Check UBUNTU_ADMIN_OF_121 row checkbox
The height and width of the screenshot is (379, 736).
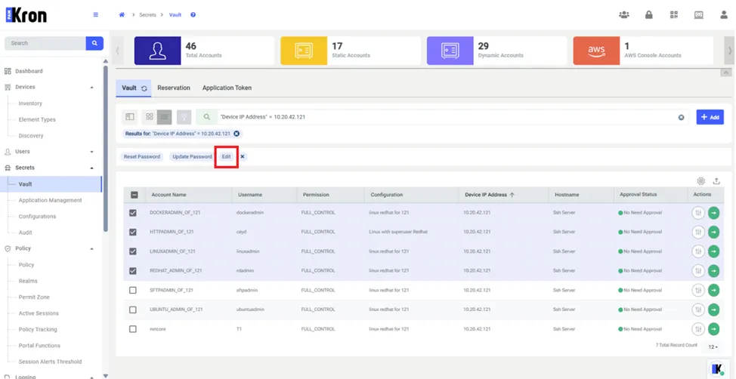click(133, 310)
